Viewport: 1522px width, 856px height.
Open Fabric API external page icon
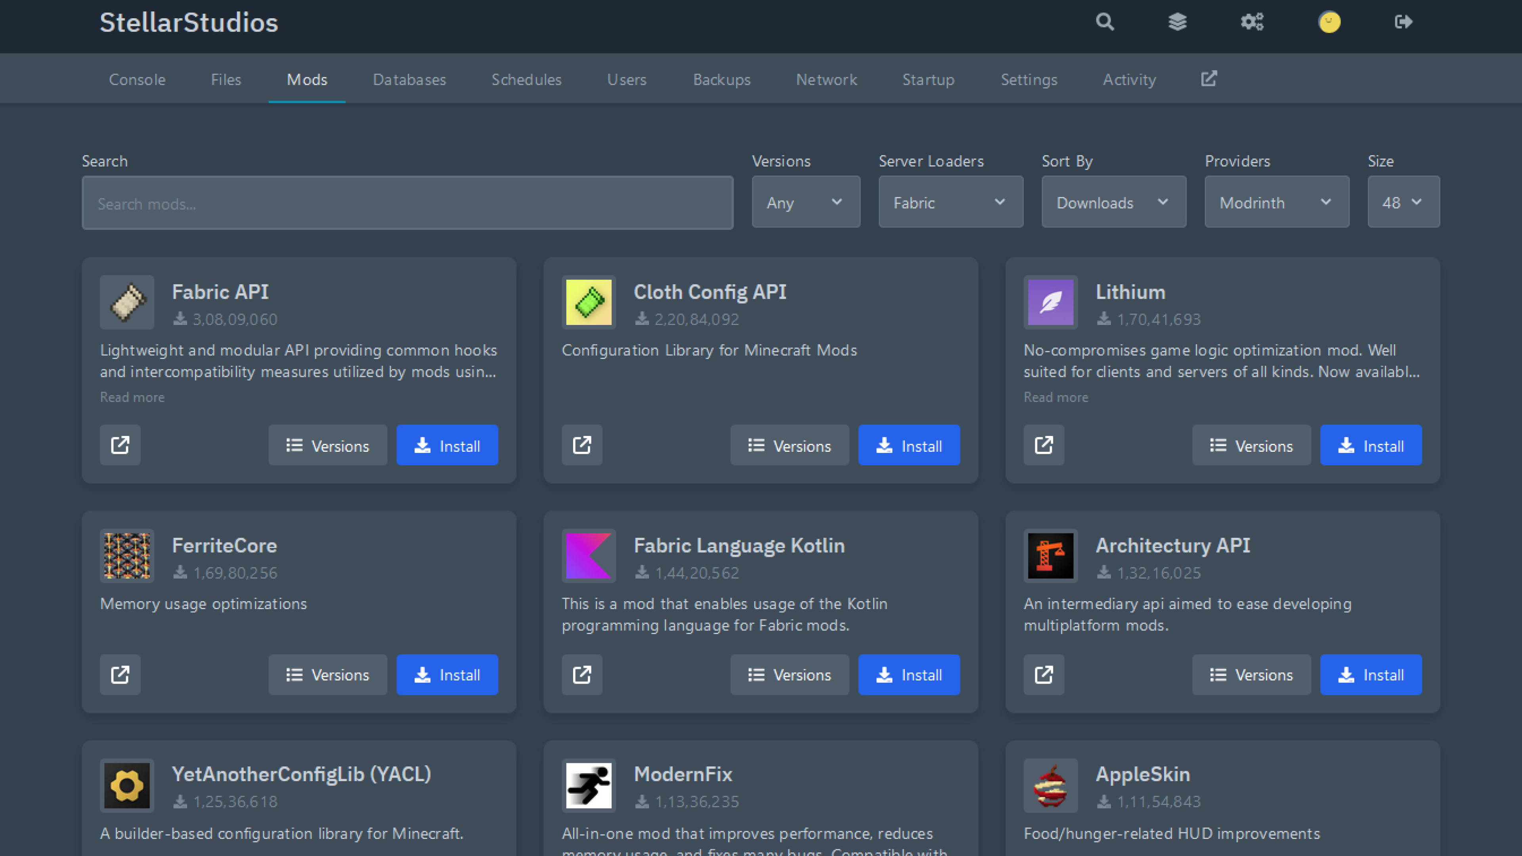click(x=120, y=445)
